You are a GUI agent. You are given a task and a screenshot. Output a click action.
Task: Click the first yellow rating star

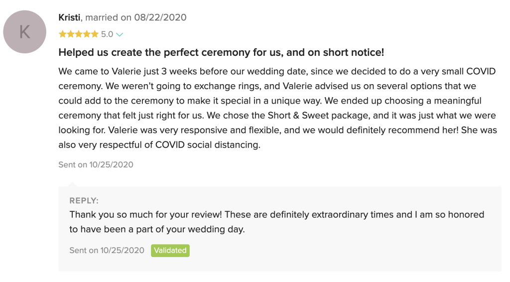tap(62, 34)
